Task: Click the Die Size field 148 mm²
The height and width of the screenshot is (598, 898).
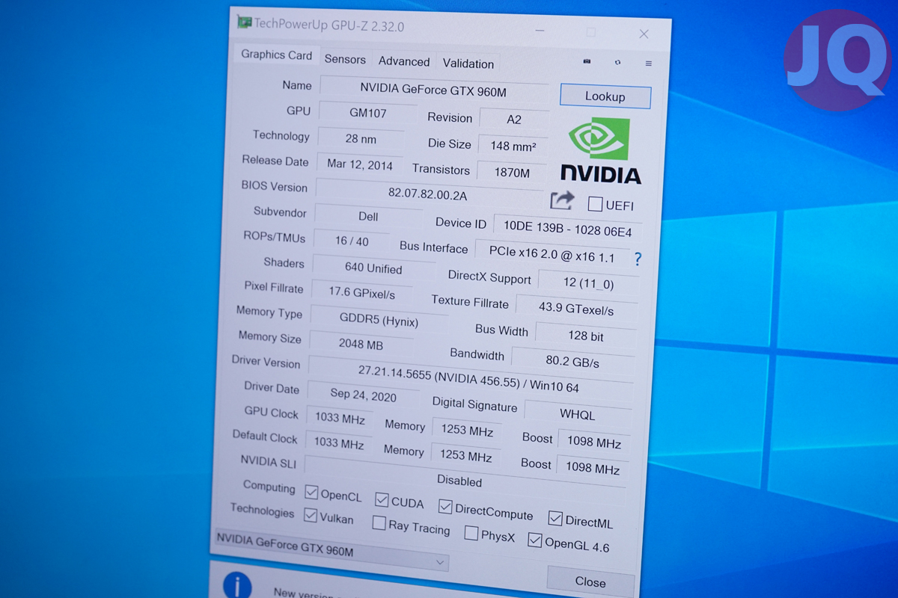Action: (x=513, y=147)
